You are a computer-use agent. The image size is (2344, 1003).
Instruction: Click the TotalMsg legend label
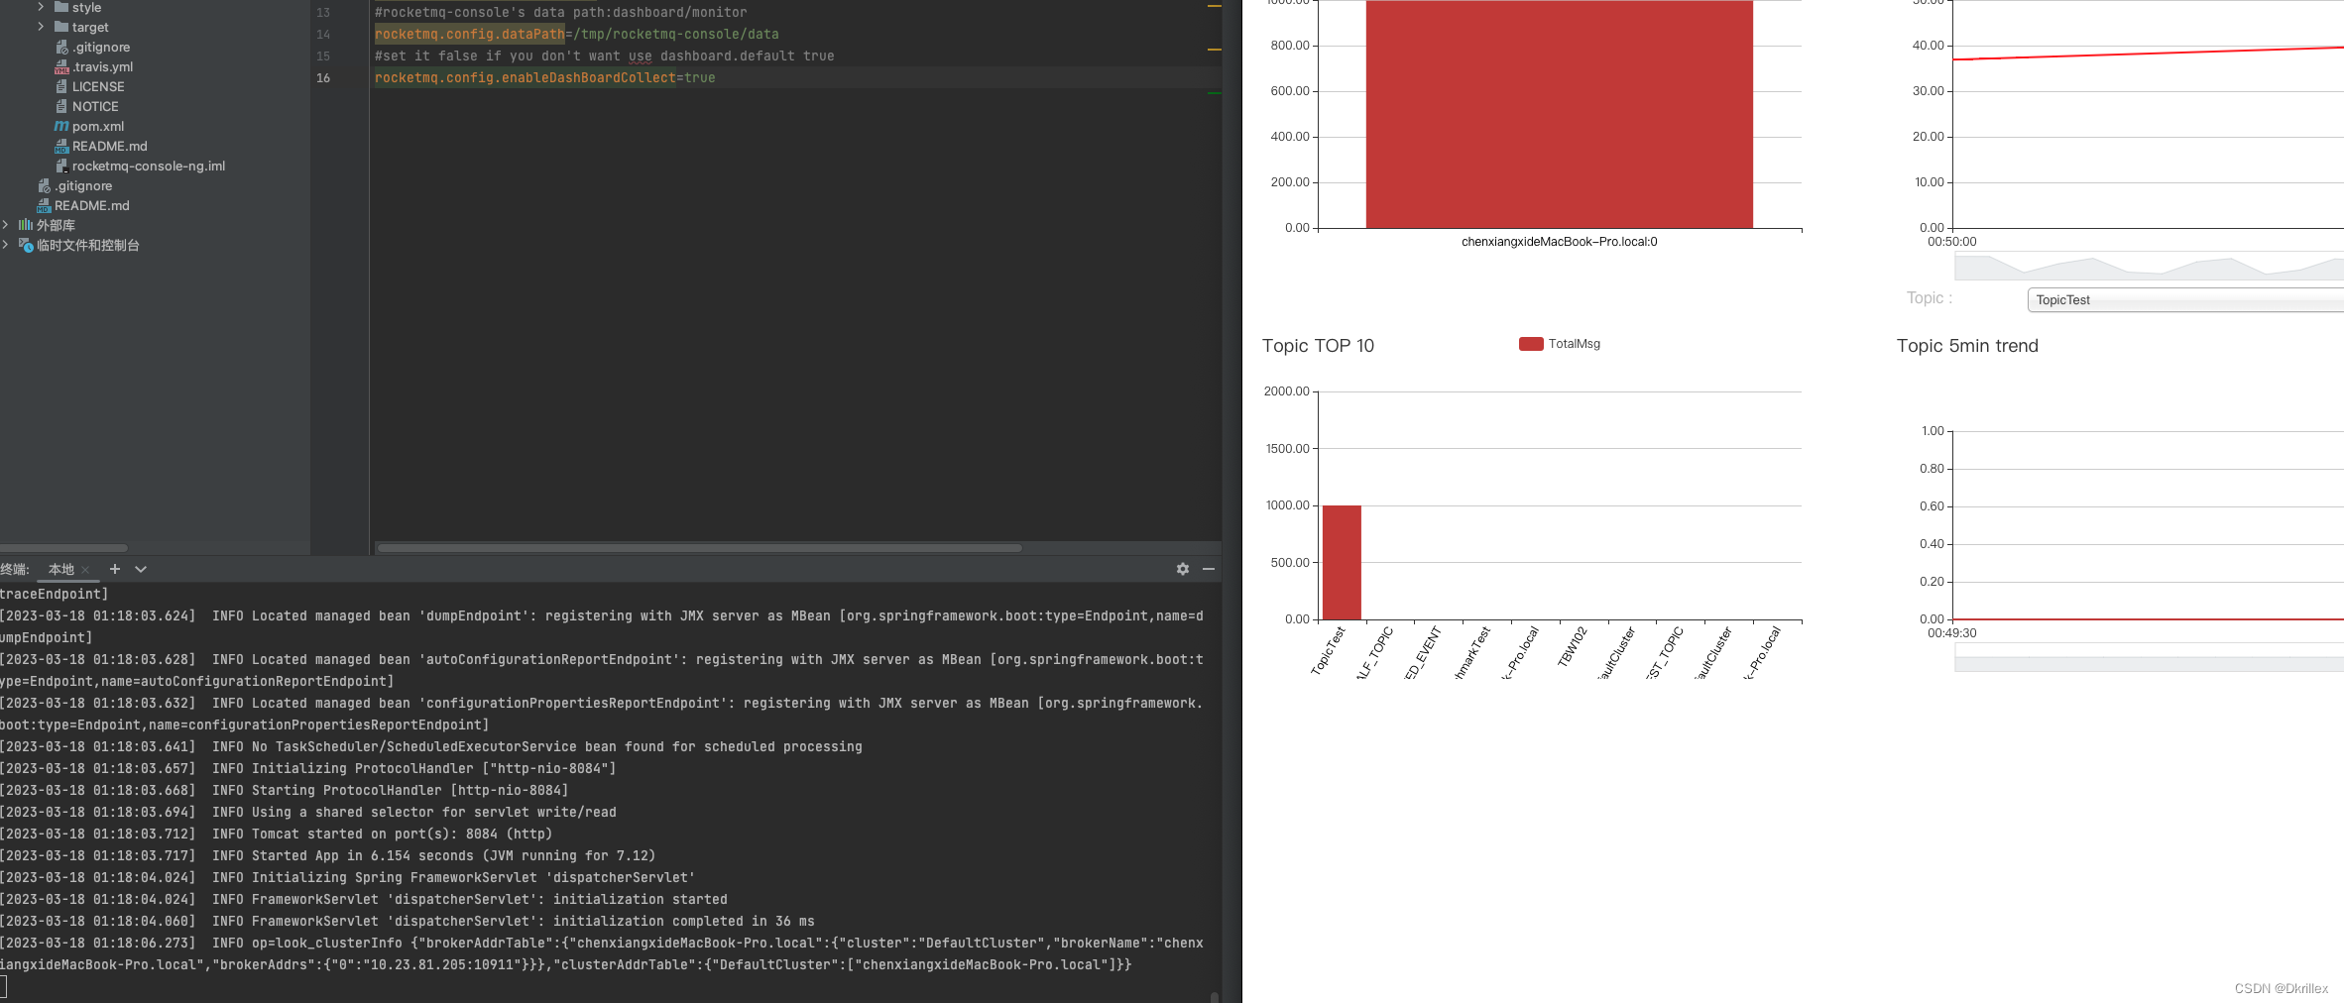pyautogui.click(x=1575, y=344)
